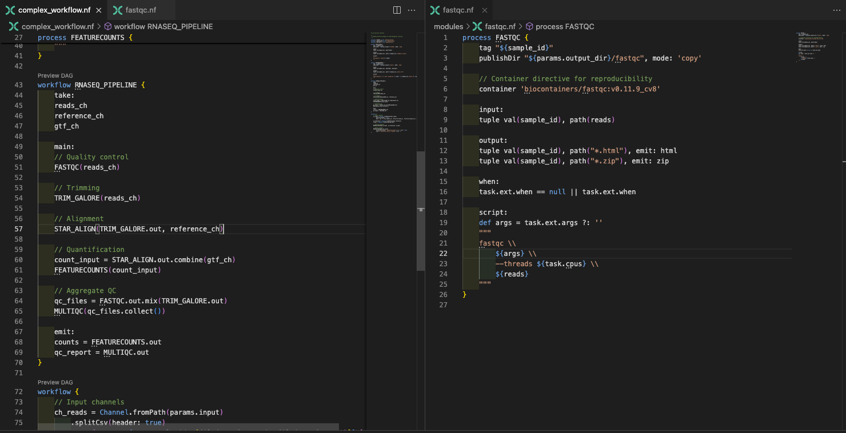Open the more actions menu in left editor group

pos(410,10)
